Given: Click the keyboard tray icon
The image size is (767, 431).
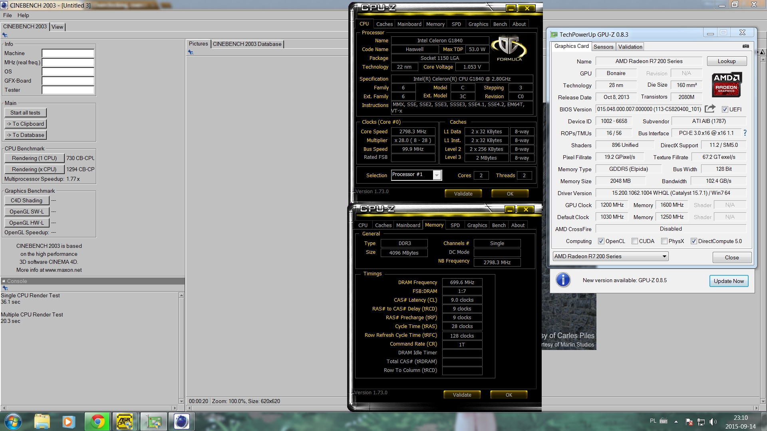Looking at the screenshot, I should coord(664,421).
